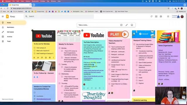The height and width of the screenshot is (105, 187).
Task: Open Reminders in the sidebar
Action: point(13,27)
